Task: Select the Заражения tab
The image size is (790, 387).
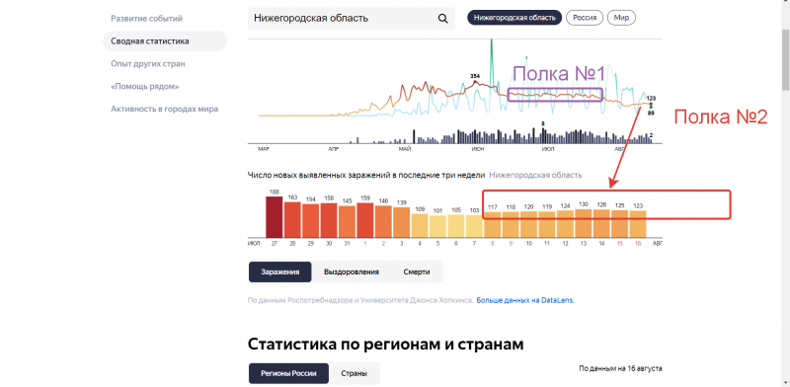Action: tap(280, 272)
